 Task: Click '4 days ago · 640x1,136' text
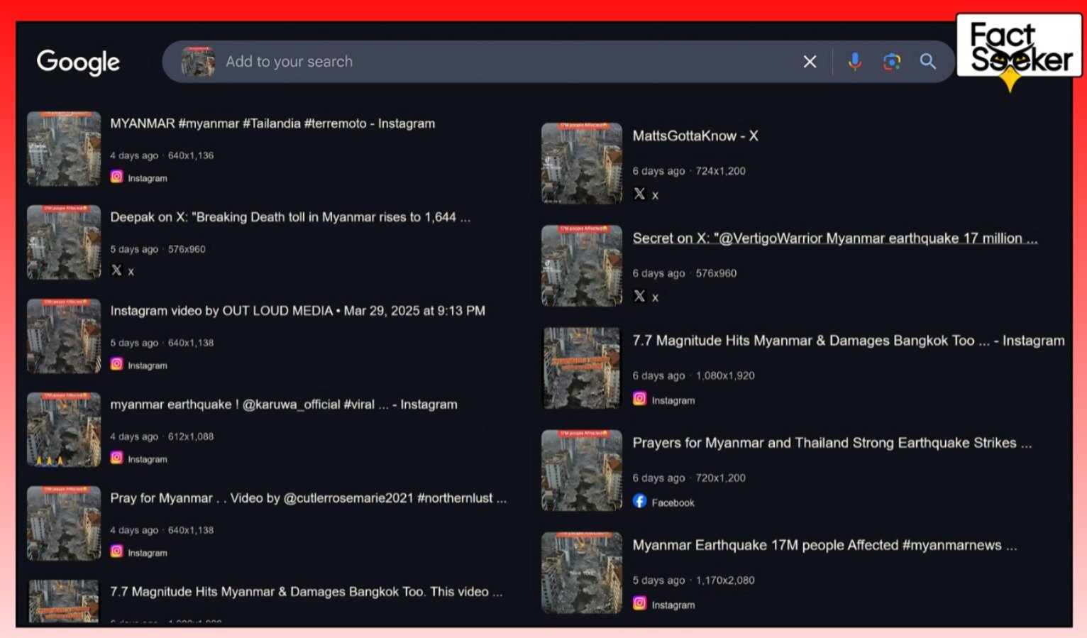point(162,155)
